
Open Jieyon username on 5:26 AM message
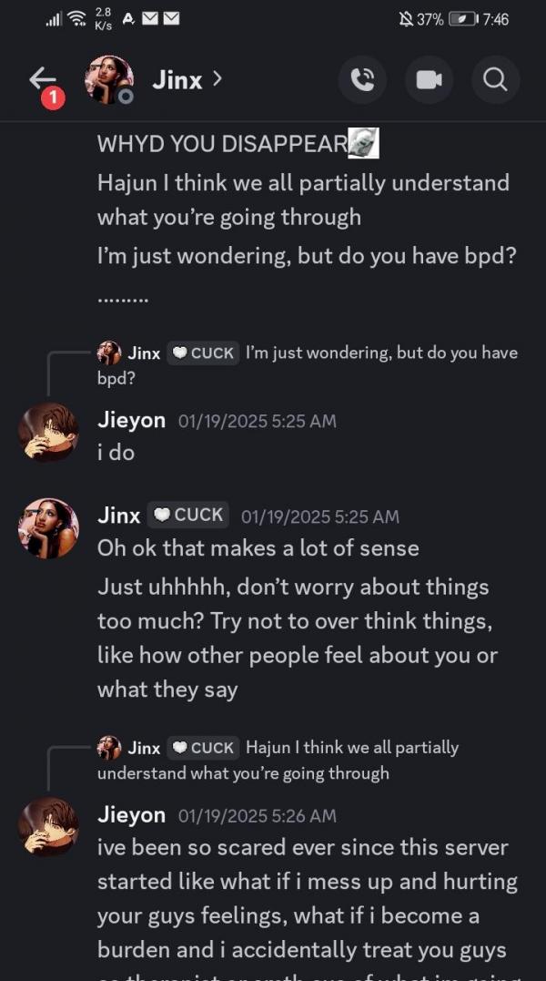click(x=131, y=815)
